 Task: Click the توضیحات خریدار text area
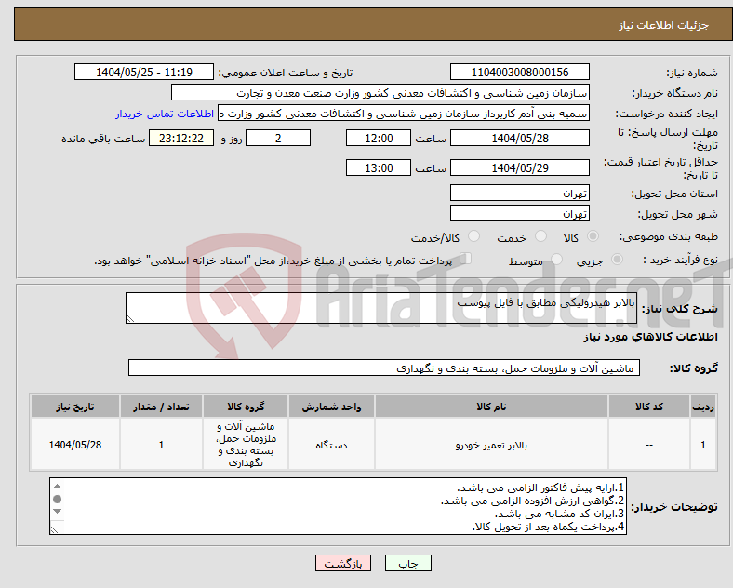click(338, 506)
